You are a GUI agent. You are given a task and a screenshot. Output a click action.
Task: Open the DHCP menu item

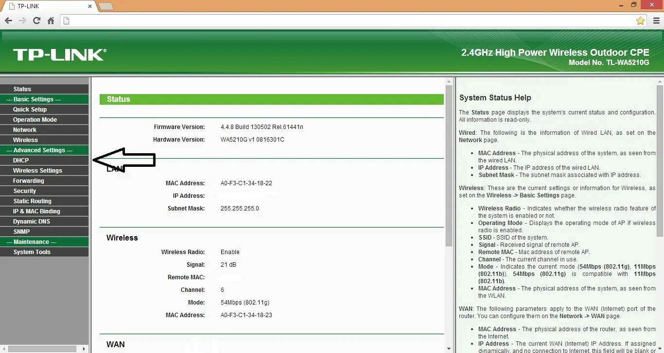point(44,160)
